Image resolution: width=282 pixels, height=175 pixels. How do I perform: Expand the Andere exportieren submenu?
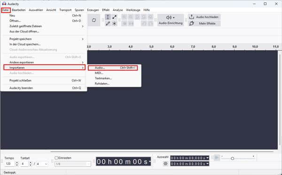pyautogui.click(x=44, y=62)
